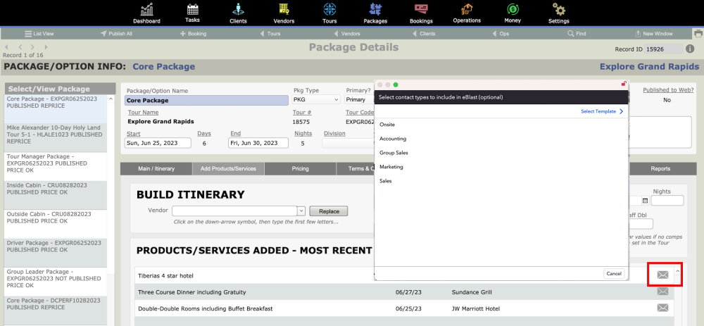Viewport: 704px width, 326px height.
Task: Select Group Leader Package in list
Action: 56,282
